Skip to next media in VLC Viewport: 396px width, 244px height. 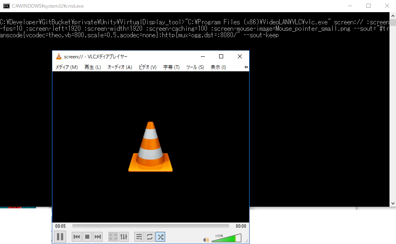coord(98,237)
